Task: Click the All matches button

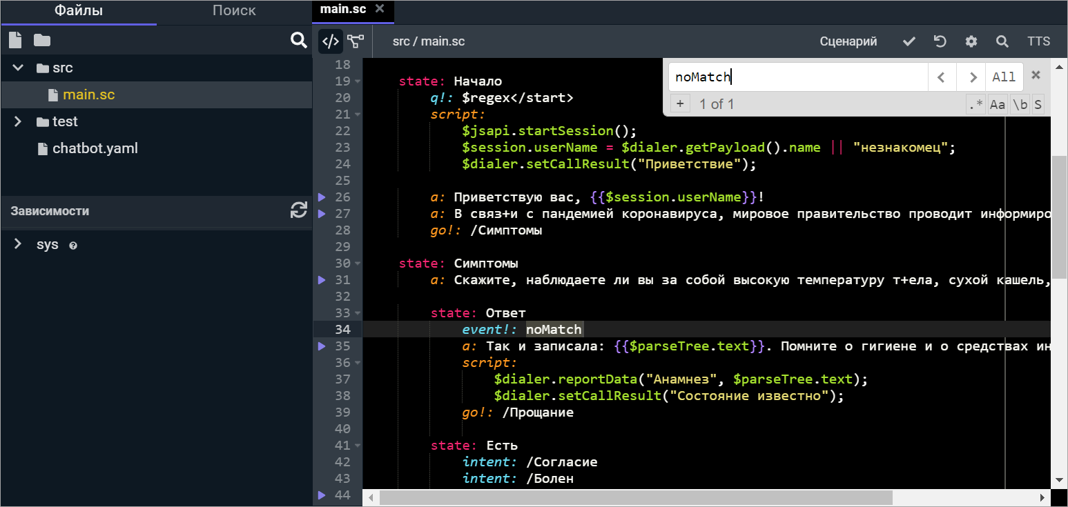Action: [1003, 77]
